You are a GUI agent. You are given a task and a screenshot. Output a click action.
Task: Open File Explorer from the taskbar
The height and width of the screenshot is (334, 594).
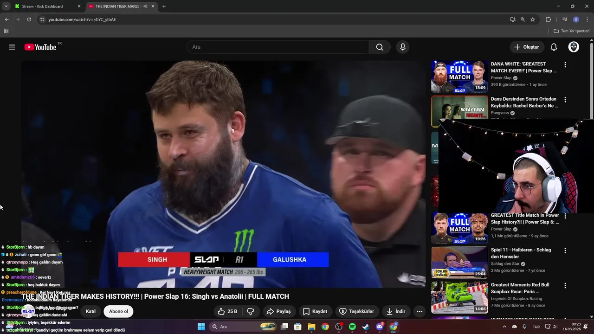tap(311, 327)
